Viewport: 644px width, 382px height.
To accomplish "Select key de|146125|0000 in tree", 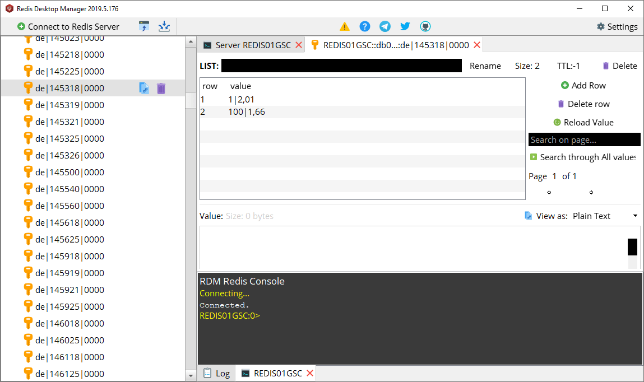I will pos(70,374).
